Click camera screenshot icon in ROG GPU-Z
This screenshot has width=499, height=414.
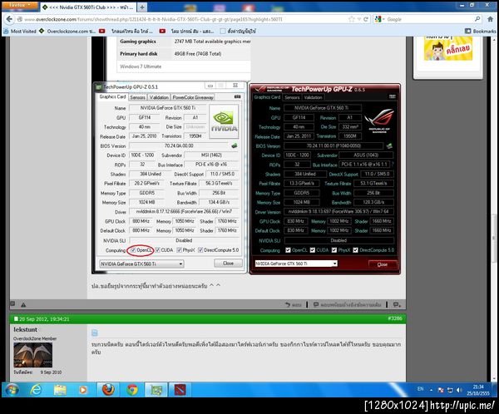[393, 96]
